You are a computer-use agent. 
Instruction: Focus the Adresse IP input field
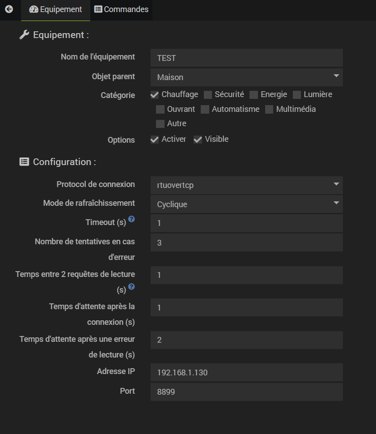coord(247,372)
